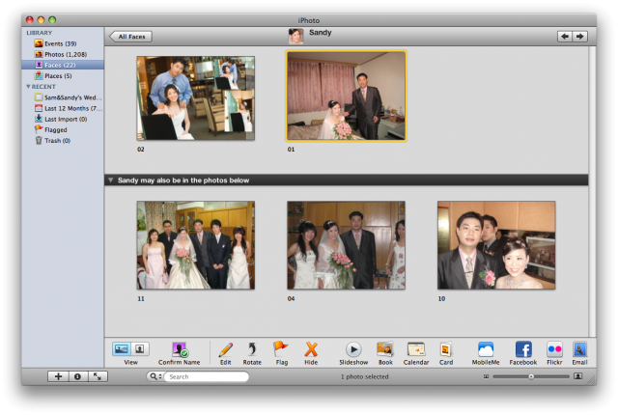Open Places in the library sidebar
Image resolution: width=618 pixels, height=415 pixels.
pos(55,75)
